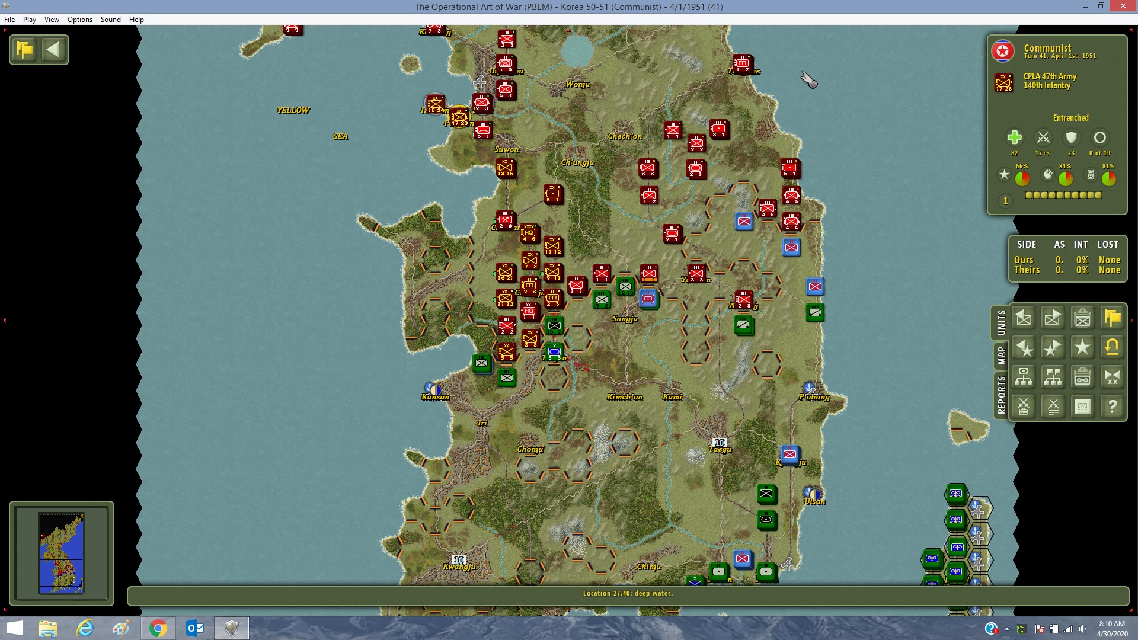Go to previous formation star-arrow button
The width and height of the screenshot is (1138, 640).
coord(1024,348)
